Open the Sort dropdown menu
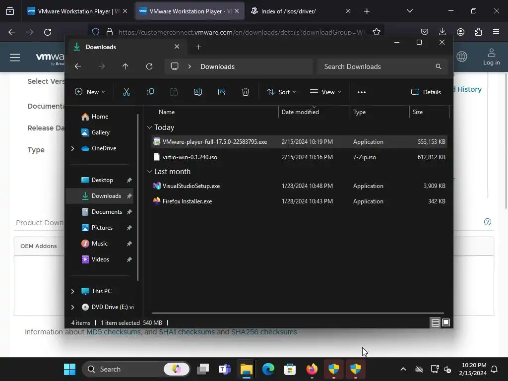 281,92
